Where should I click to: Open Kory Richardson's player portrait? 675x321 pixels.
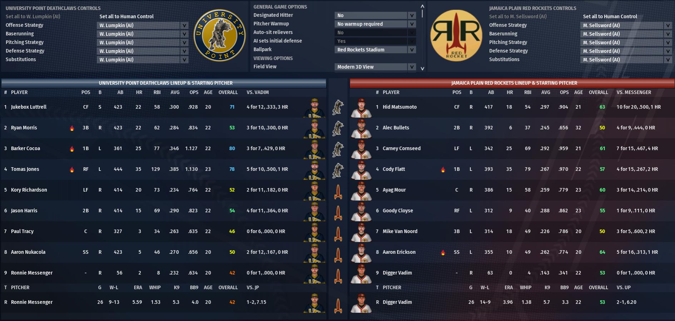(314, 190)
